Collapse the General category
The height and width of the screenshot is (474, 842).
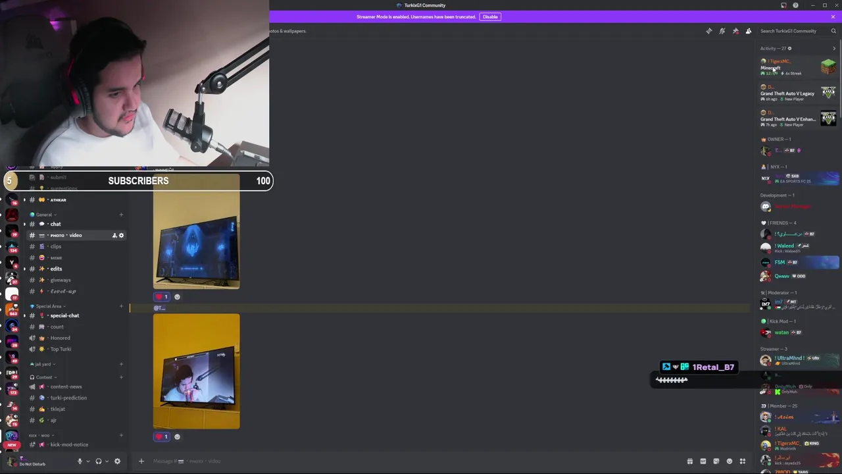tap(43, 215)
